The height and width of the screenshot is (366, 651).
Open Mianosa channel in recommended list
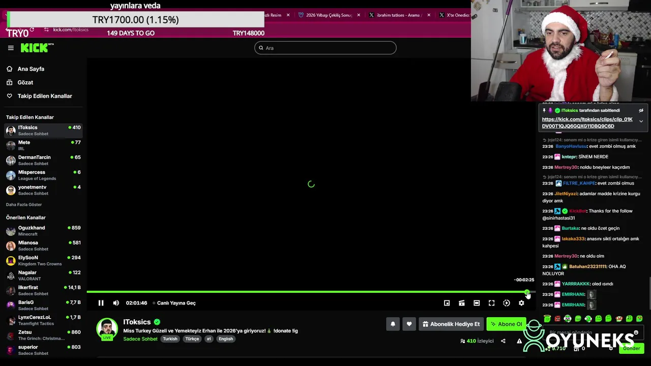pyautogui.click(x=43, y=246)
